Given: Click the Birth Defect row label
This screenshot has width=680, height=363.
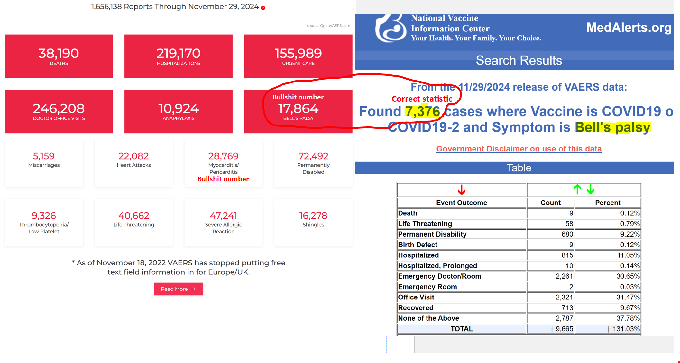Looking at the screenshot, I should [x=418, y=245].
